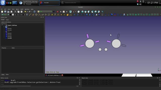Toggle the last snap toolbar button

point(158,15)
